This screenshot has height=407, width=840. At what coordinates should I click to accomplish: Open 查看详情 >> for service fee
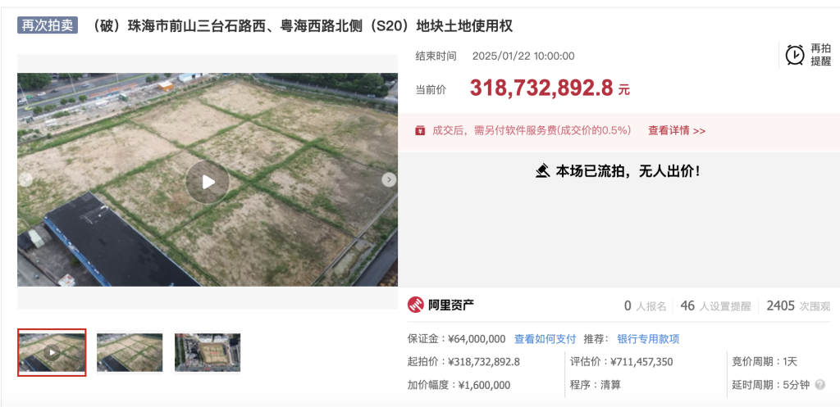point(677,130)
